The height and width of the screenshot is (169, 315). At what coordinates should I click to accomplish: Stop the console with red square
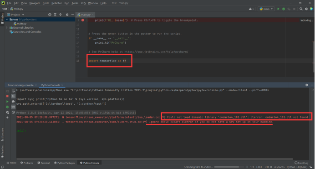point(7,96)
